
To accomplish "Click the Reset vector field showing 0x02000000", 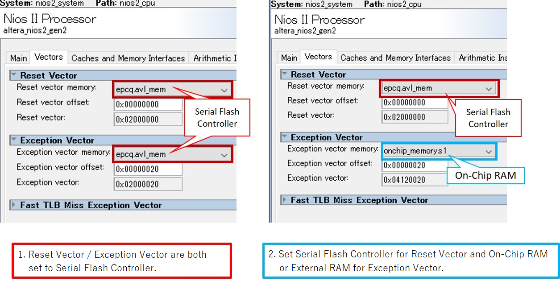I will coord(148,119).
